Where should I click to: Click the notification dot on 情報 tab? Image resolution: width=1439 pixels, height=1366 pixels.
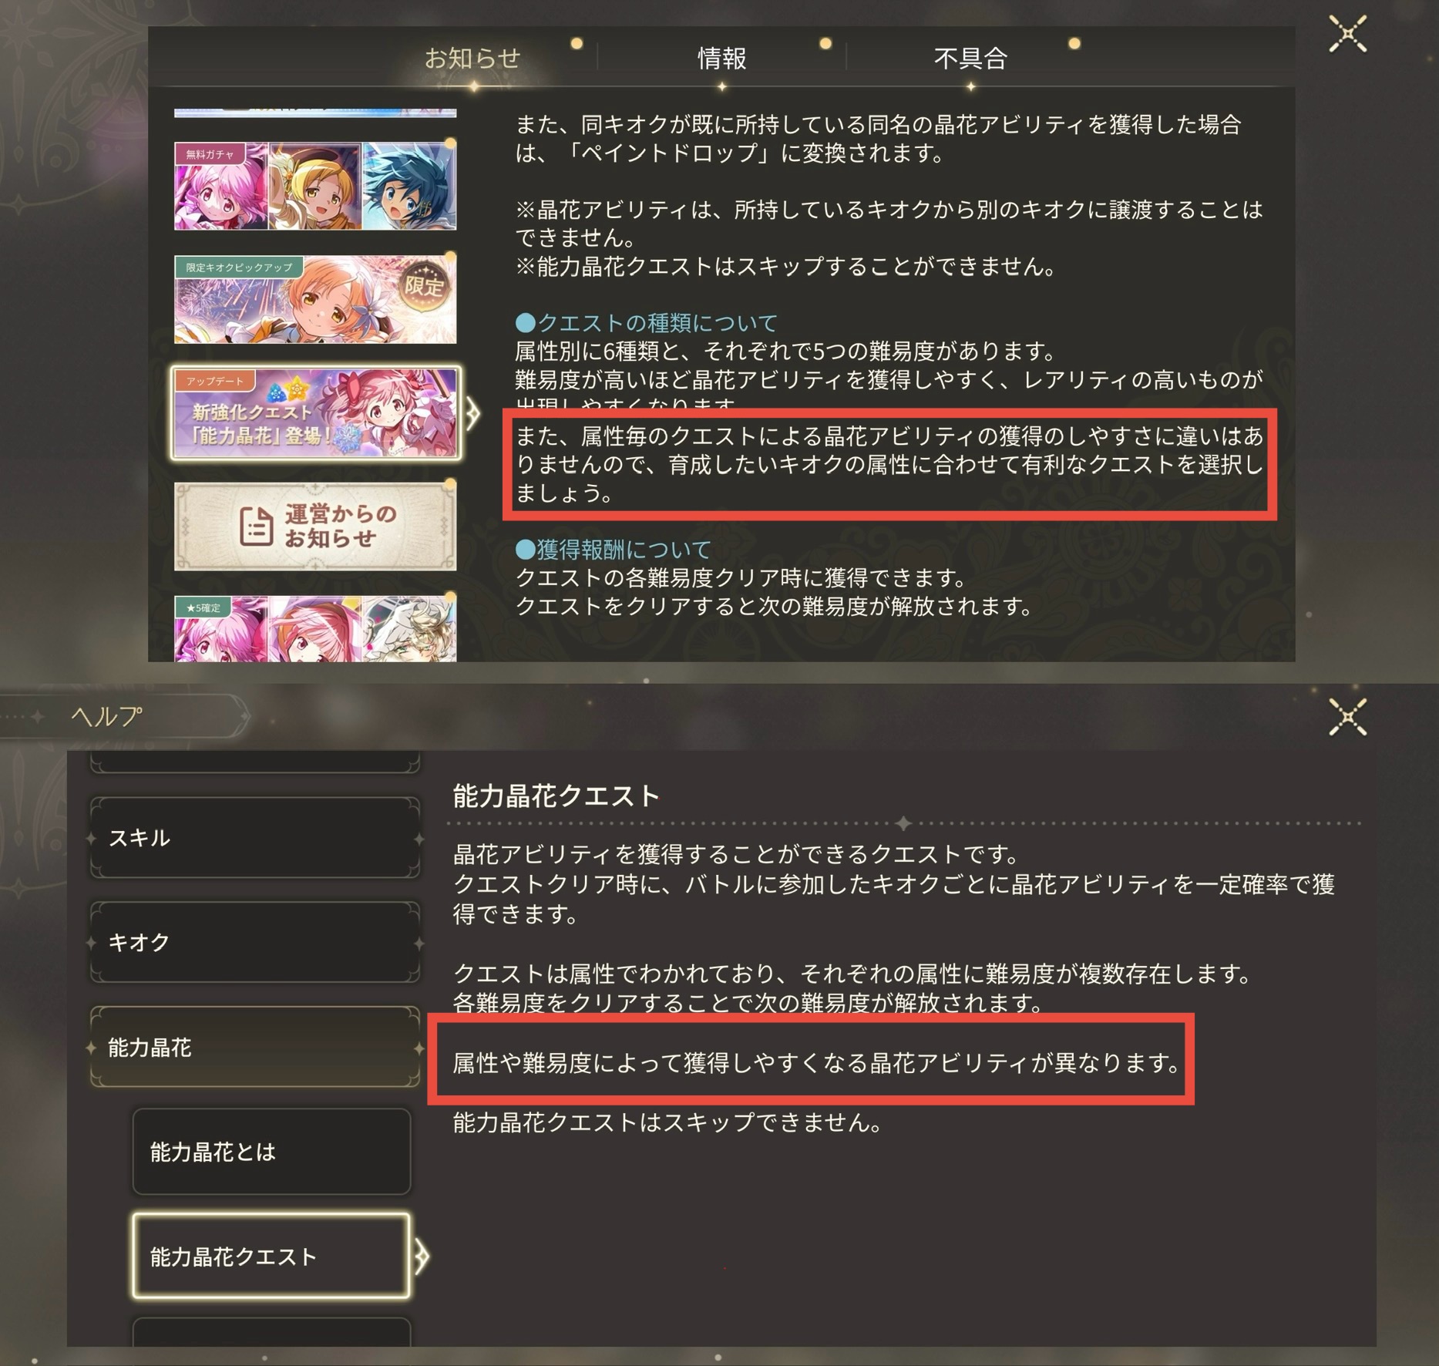(x=825, y=43)
